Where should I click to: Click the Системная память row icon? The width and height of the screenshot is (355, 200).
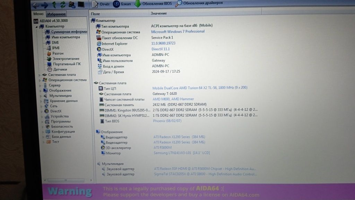[x=102, y=105]
